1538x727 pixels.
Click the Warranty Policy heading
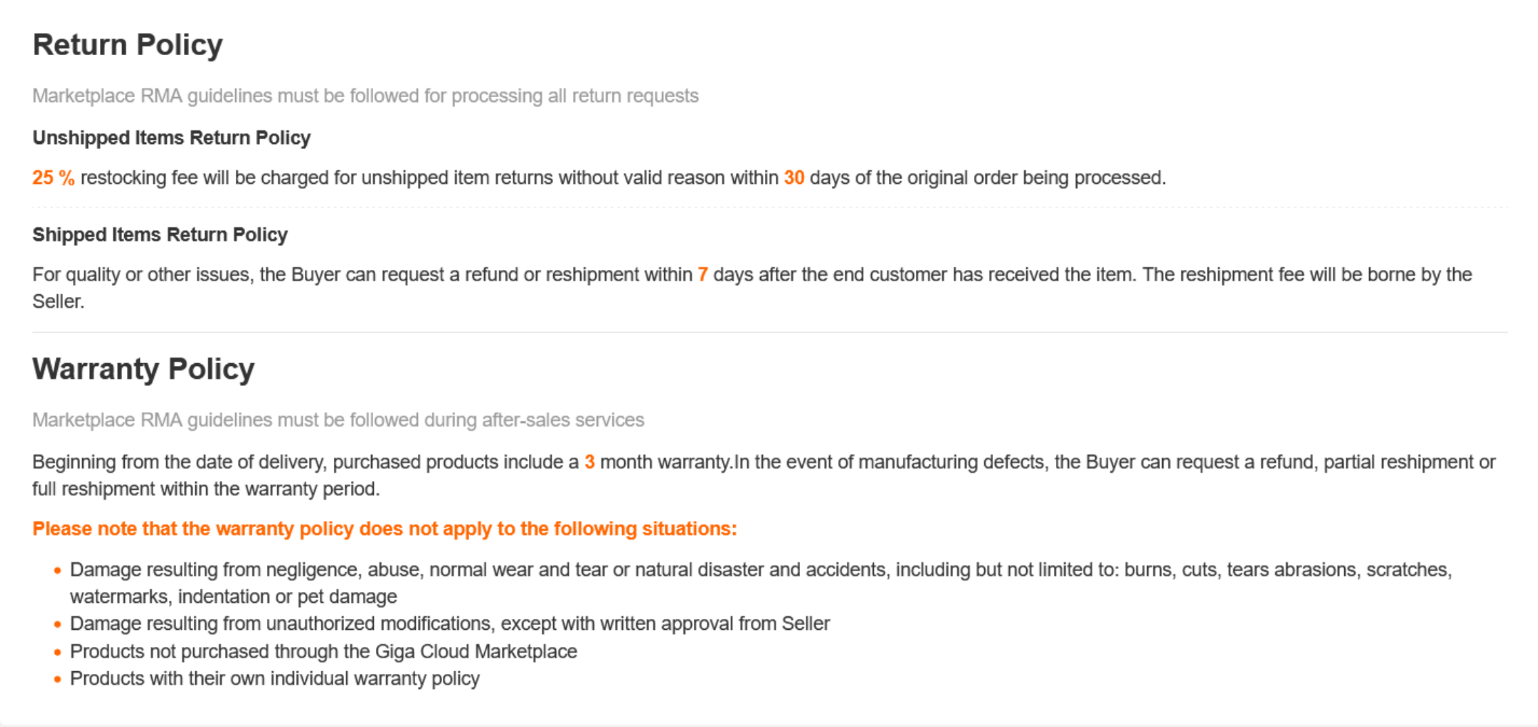[143, 369]
